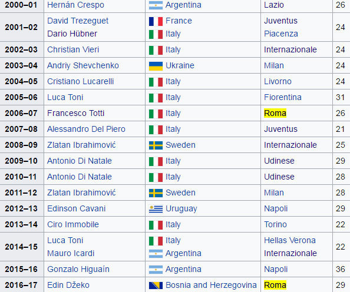
Task: Click the France flag icon
Action: click(x=156, y=21)
